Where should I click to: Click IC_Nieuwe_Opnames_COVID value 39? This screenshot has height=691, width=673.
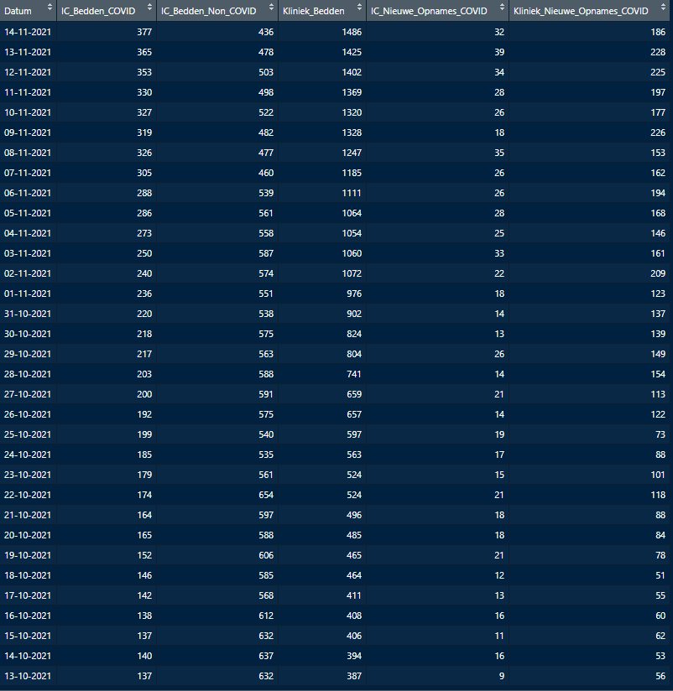coord(499,52)
